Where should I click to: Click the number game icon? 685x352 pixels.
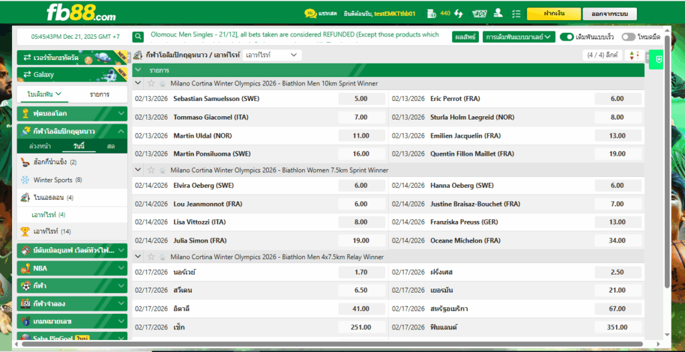pyautogui.click(x=25, y=321)
